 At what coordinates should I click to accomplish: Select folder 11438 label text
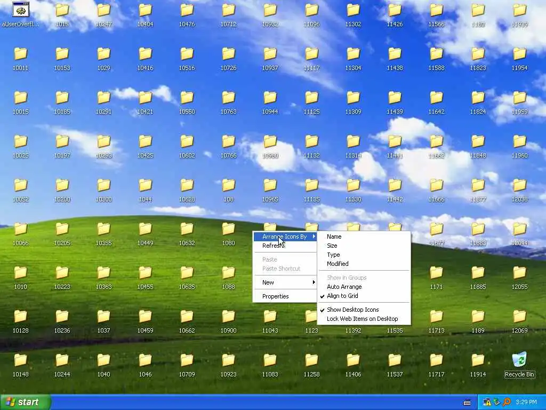(x=395, y=68)
